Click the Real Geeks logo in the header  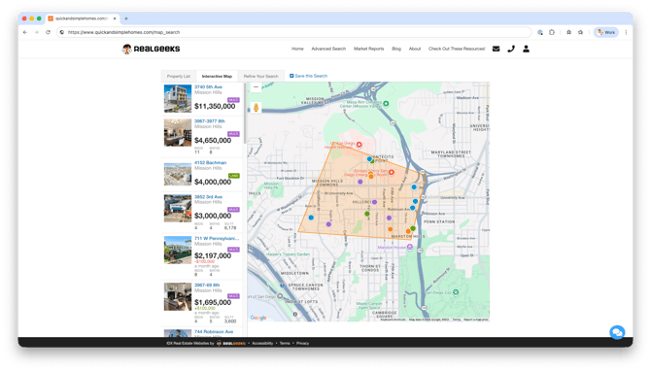click(152, 49)
